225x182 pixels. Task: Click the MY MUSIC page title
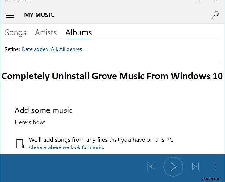pos(39,15)
